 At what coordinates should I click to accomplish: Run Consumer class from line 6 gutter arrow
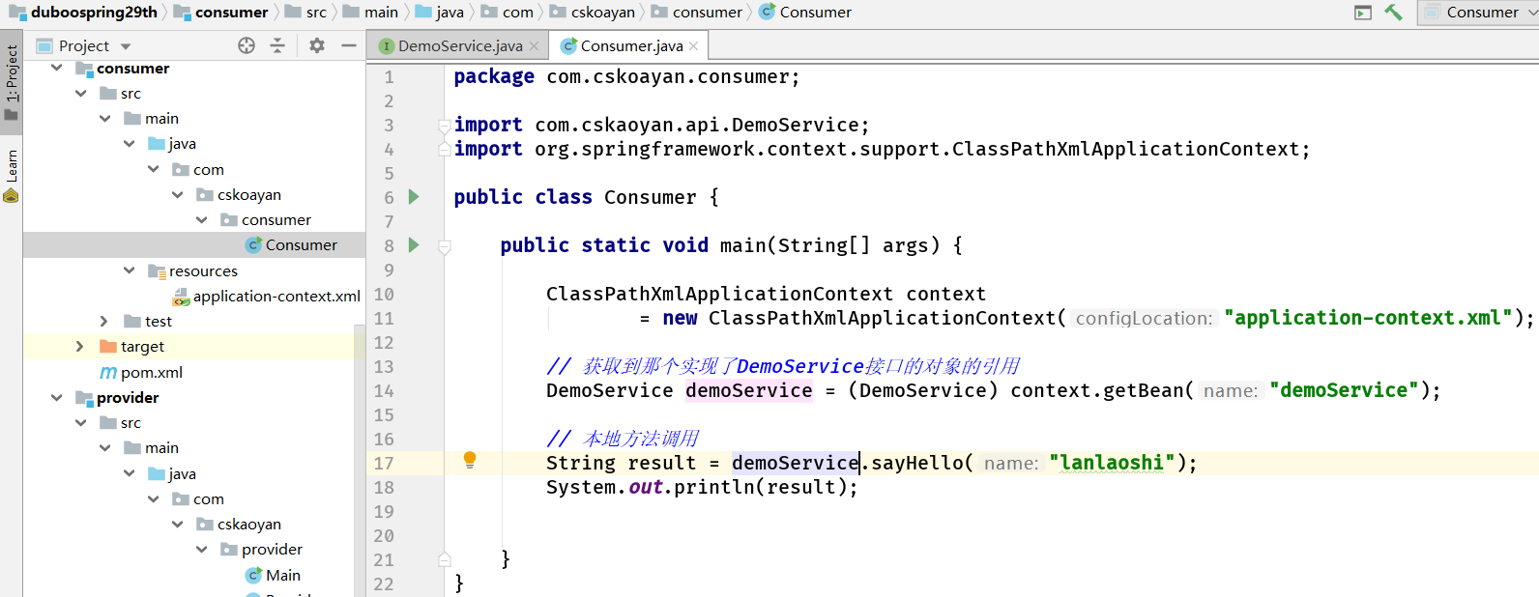point(414,197)
